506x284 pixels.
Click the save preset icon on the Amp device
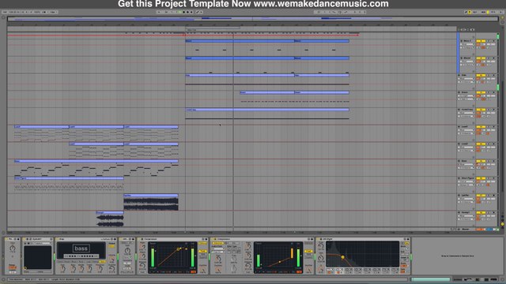click(x=115, y=239)
